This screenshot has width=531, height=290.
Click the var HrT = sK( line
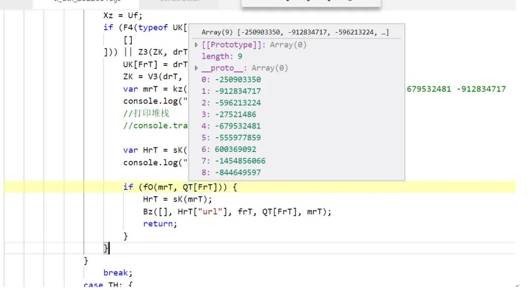[x=155, y=150]
